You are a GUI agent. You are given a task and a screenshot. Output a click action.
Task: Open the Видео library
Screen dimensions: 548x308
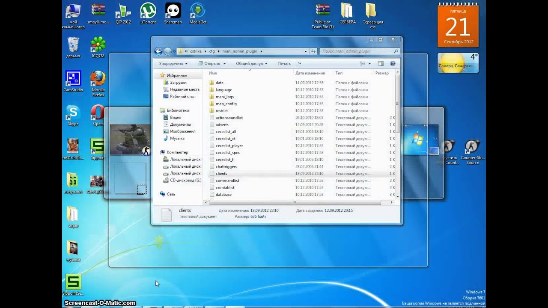[x=176, y=117]
